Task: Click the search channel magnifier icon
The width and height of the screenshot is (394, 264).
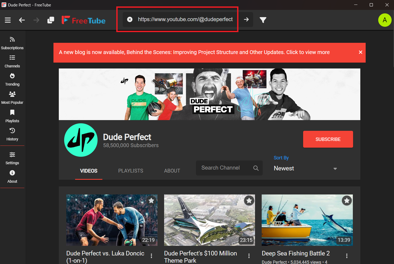Action: click(x=256, y=168)
